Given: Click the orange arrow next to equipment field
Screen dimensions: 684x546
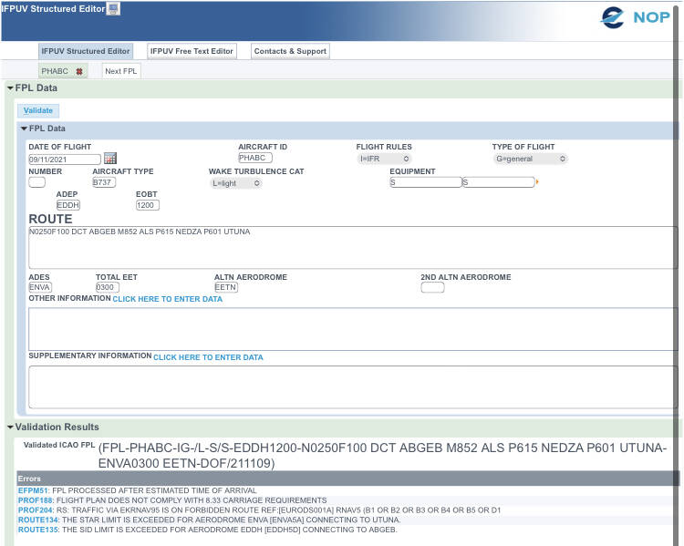Looking at the screenshot, I should [x=537, y=182].
